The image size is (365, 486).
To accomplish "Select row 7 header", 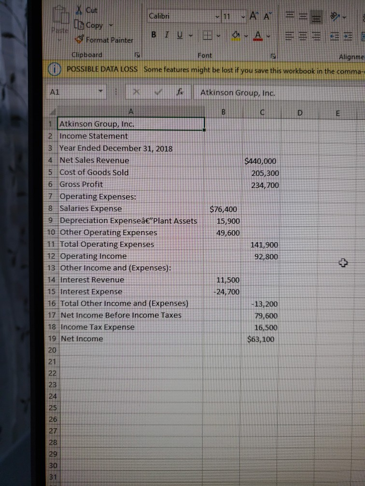I will (x=51, y=196).
